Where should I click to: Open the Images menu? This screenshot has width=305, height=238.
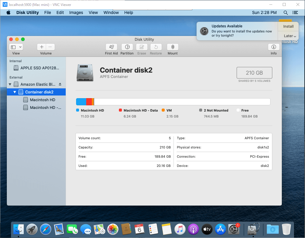(x=76, y=12)
